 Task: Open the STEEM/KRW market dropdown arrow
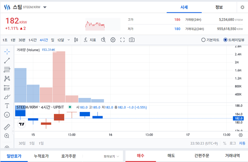[45, 7]
